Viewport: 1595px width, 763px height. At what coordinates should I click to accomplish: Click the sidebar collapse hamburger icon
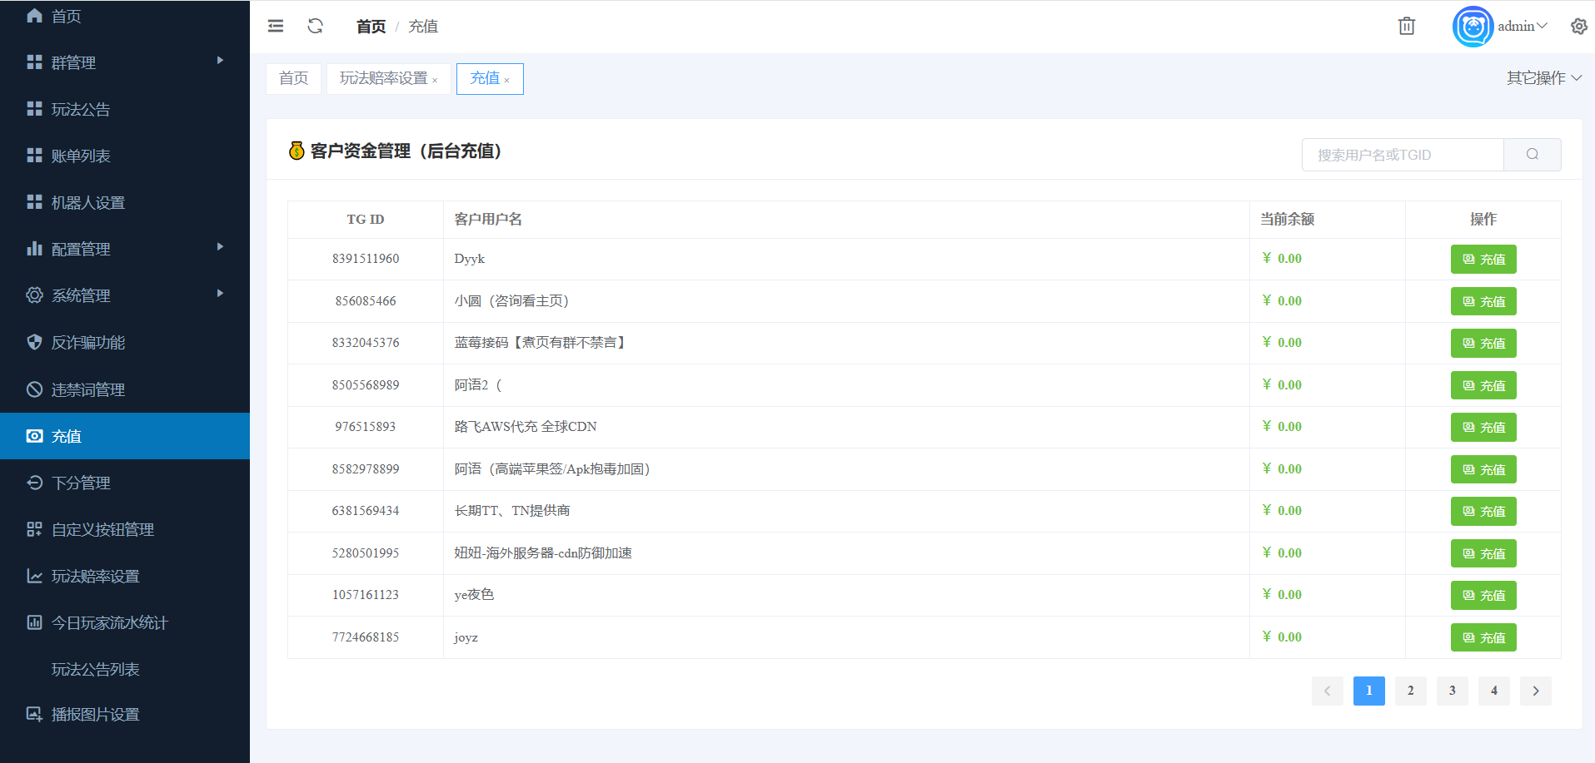click(x=276, y=27)
